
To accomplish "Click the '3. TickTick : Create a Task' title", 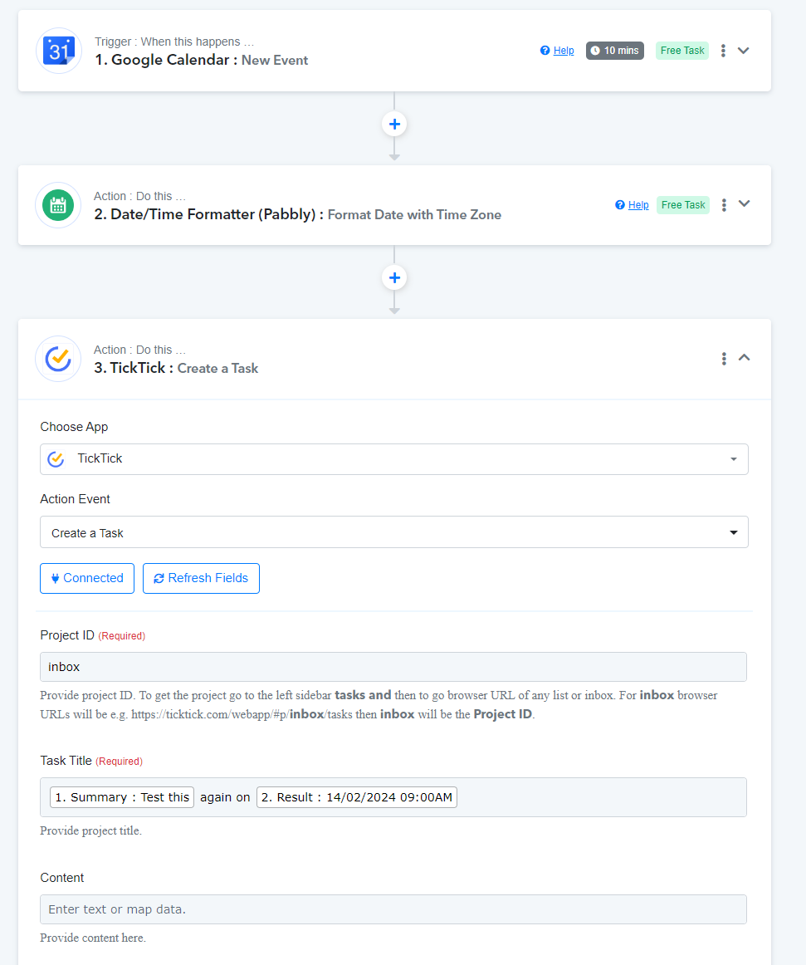I will [176, 368].
